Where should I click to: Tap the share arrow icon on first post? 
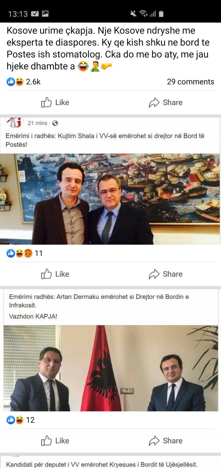click(x=154, y=102)
